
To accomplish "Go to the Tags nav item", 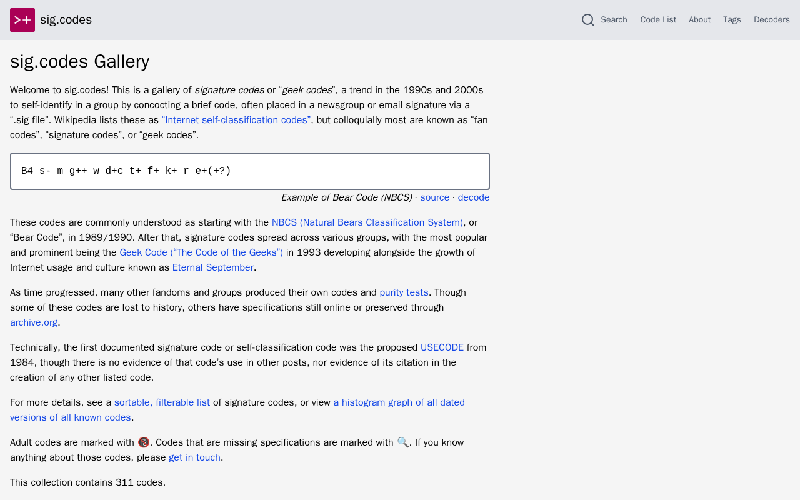I will pyautogui.click(x=732, y=20).
